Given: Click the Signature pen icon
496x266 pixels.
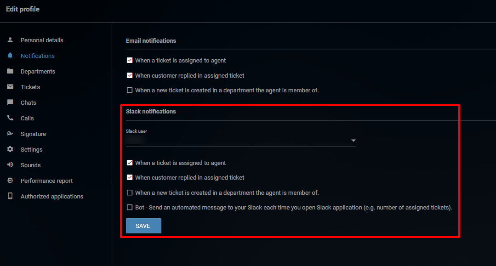Looking at the screenshot, I should (10, 134).
